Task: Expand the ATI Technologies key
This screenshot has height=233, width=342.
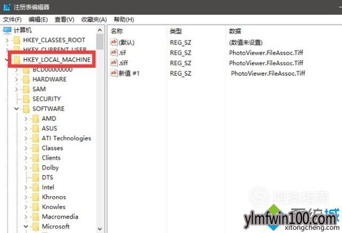Action: click(x=26, y=139)
